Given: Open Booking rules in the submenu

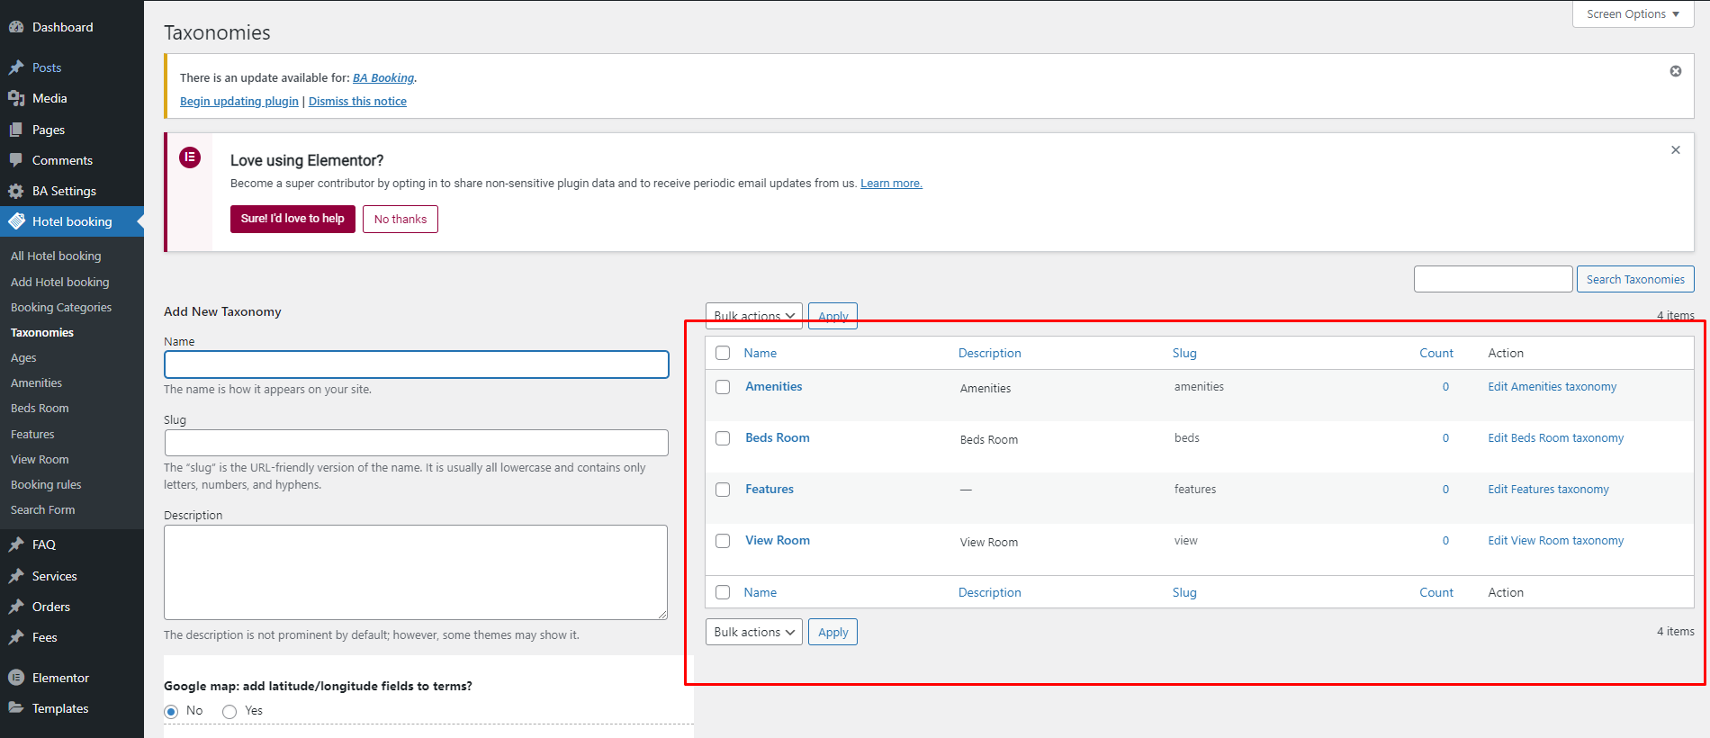Looking at the screenshot, I should click(x=46, y=484).
